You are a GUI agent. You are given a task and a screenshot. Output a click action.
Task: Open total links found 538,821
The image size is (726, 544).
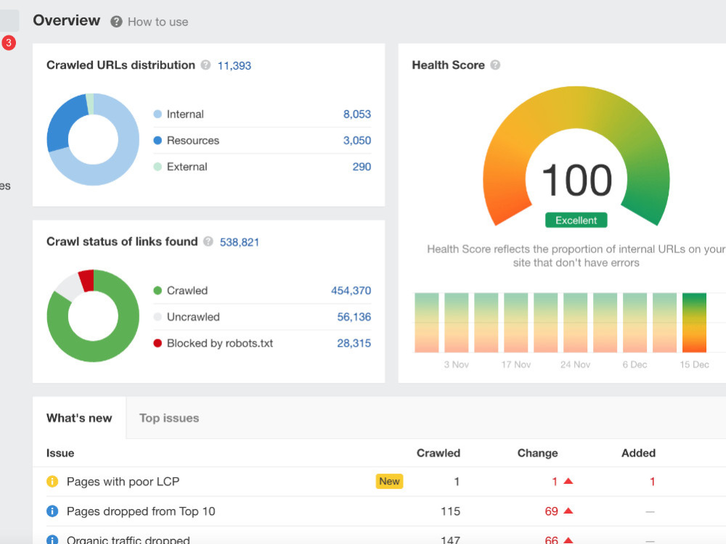(240, 242)
